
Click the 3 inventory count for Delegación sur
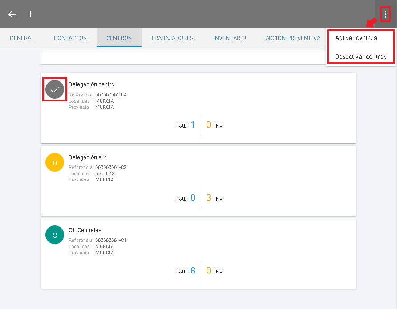pyautogui.click(x=208, y=198)
